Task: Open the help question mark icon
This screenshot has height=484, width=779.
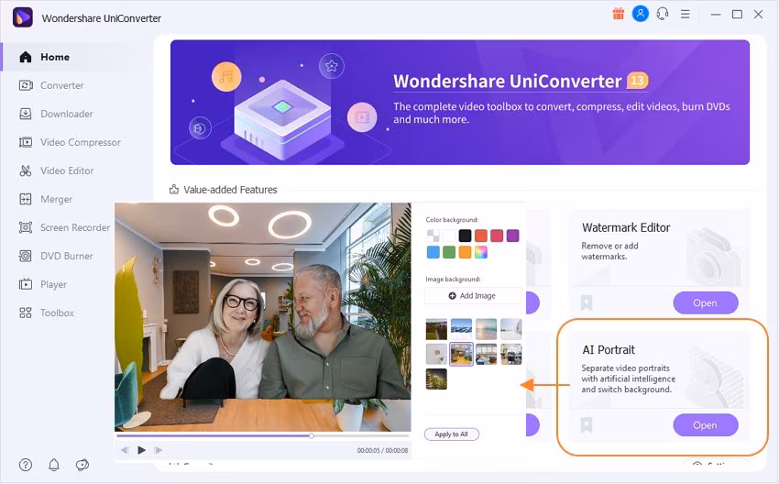Action: pos(26,465)
